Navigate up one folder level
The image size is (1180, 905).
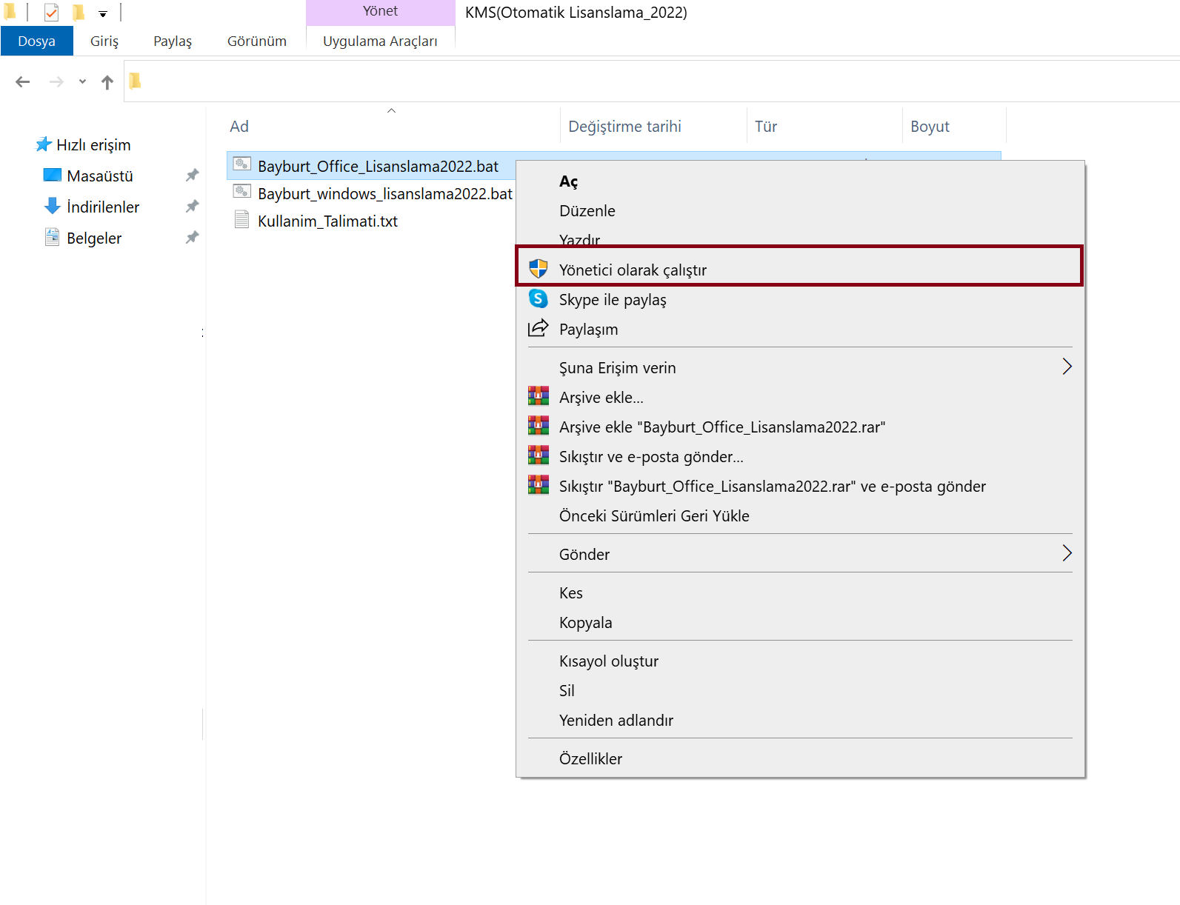pyautogui.click(x=107, y=82)
